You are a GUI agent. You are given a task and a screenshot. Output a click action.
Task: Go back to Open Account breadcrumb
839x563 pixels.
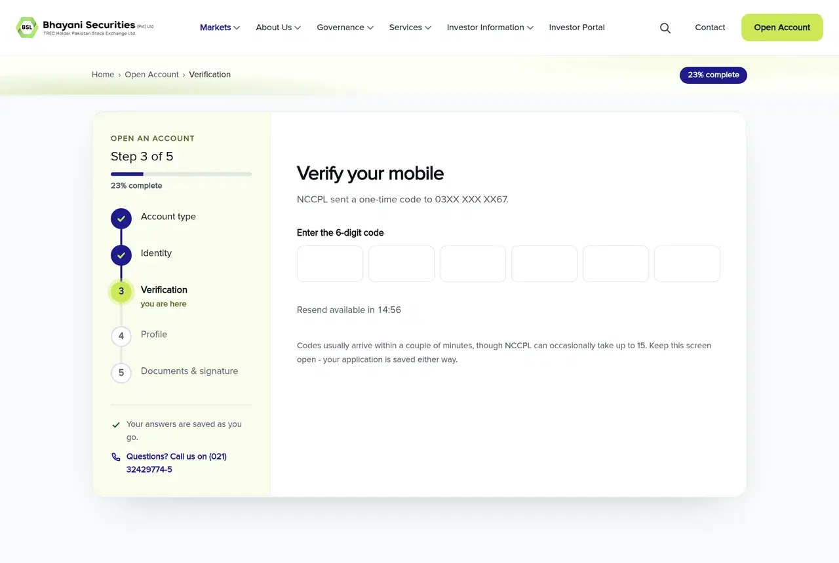[x=151, y=75]
